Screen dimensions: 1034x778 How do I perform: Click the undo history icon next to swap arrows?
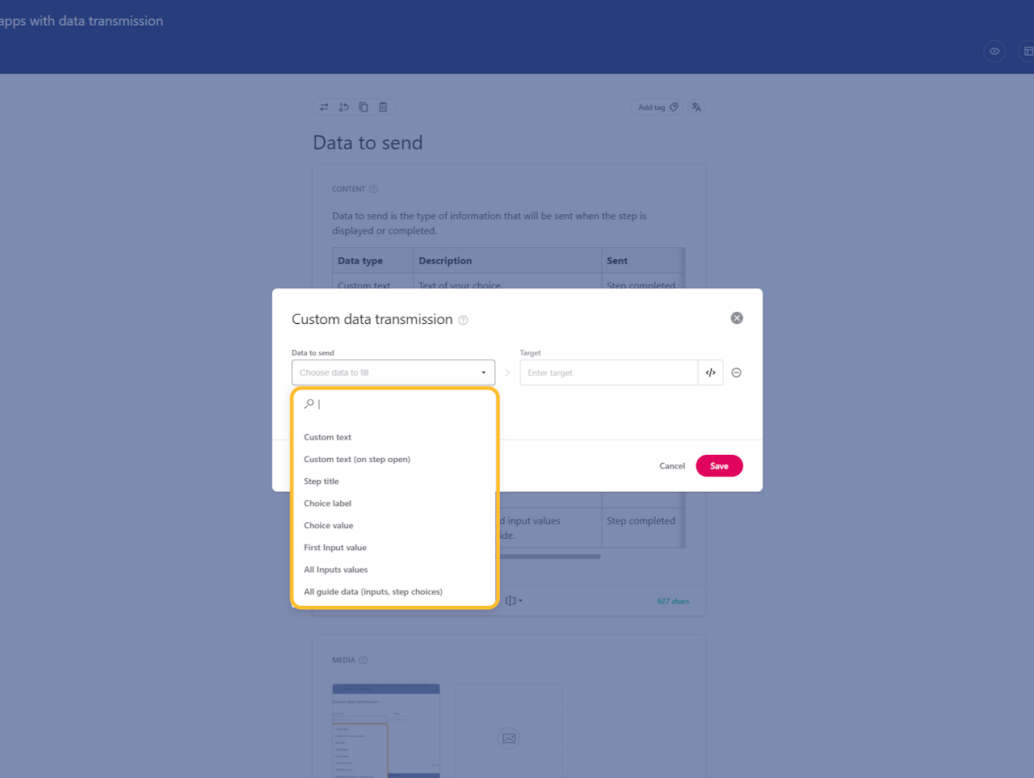click(343, 107)
